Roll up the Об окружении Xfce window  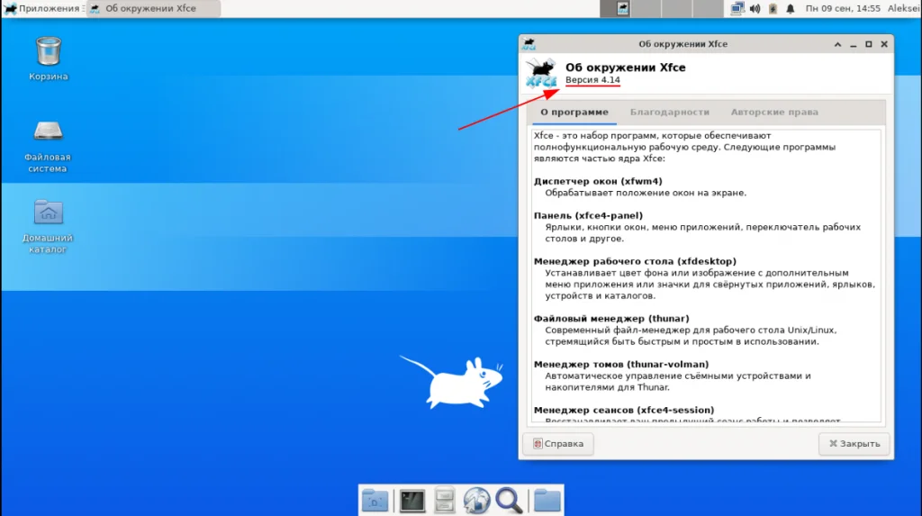(837, 44)
